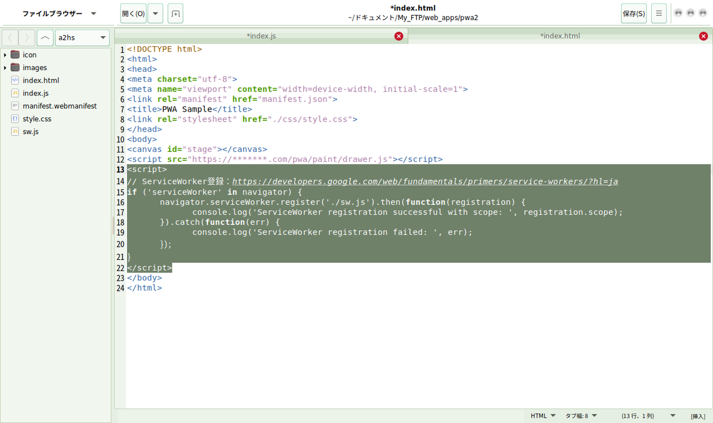Switch to the *index.html tab

[560, 36]
